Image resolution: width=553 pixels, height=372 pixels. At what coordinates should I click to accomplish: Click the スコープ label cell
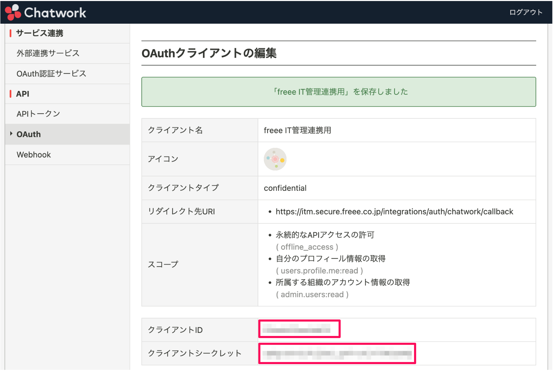(200, 265)
